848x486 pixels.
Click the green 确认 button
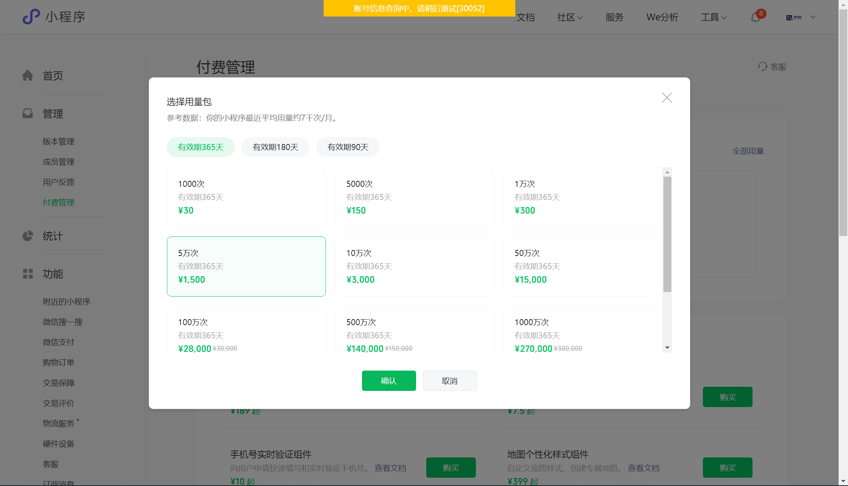click(x=389, y=381)
